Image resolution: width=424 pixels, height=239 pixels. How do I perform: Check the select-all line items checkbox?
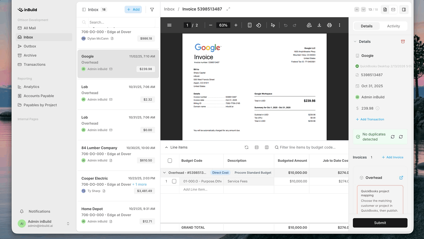point(170,161)
